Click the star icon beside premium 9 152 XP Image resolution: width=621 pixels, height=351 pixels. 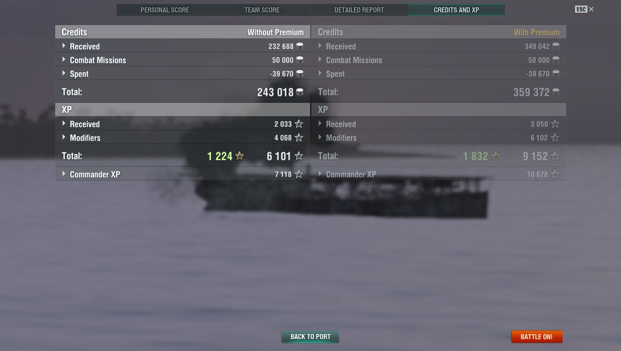click(x=555, y=156)
